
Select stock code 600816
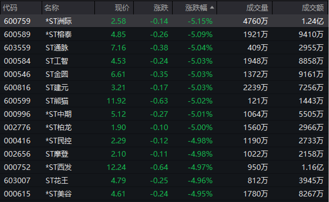pyautogui.click(x=17, y=88)
